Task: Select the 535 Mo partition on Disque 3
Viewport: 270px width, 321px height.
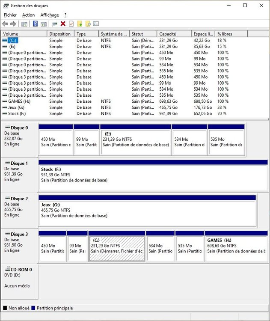Action: coord(190,246)
